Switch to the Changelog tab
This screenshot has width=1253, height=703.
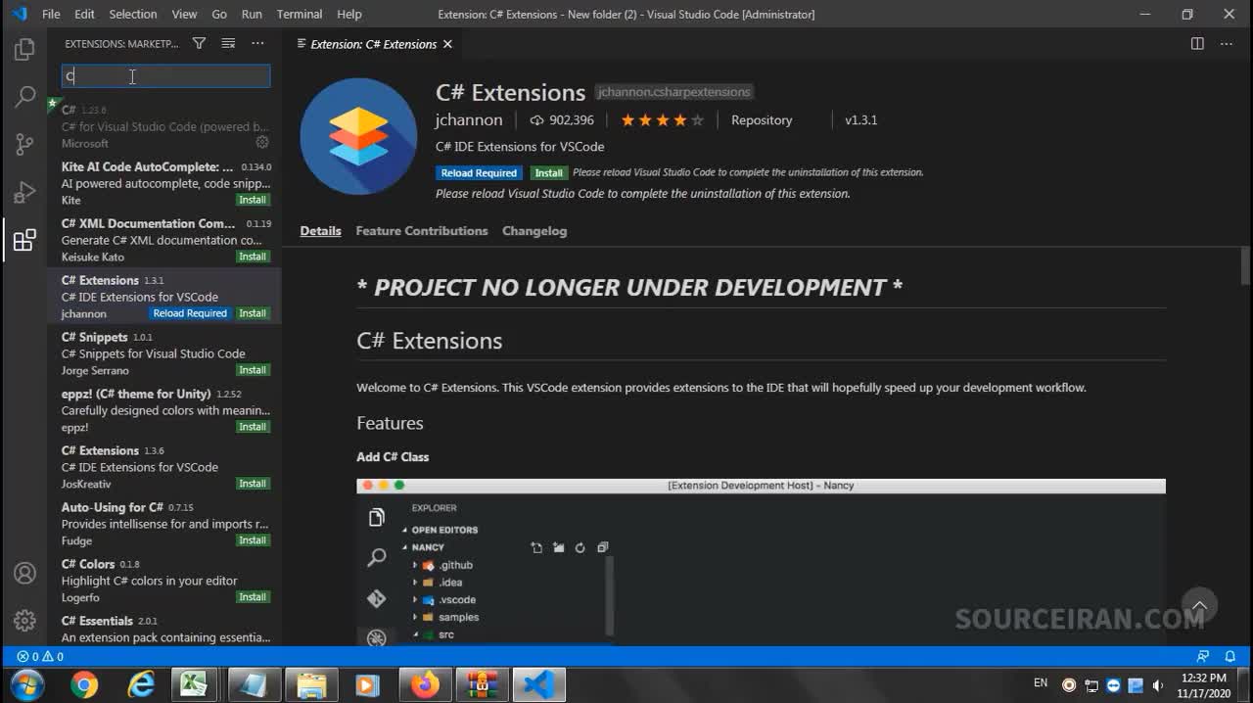click(x=534, y=231)
